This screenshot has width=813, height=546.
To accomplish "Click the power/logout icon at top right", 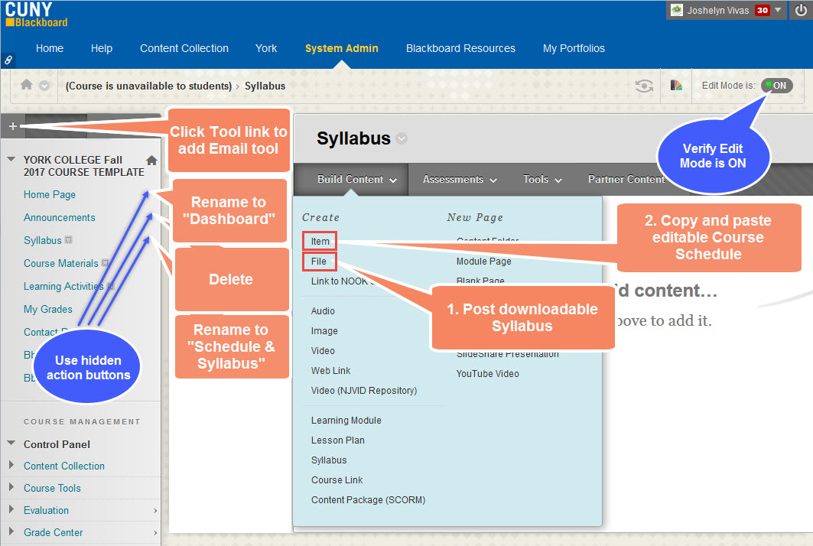I will [800, 10].
